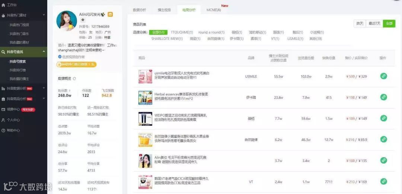Filter by brand SHARLLOTE MEW(1)
Viewport: 402px width, 194px height.
click(x=167, y=39)
